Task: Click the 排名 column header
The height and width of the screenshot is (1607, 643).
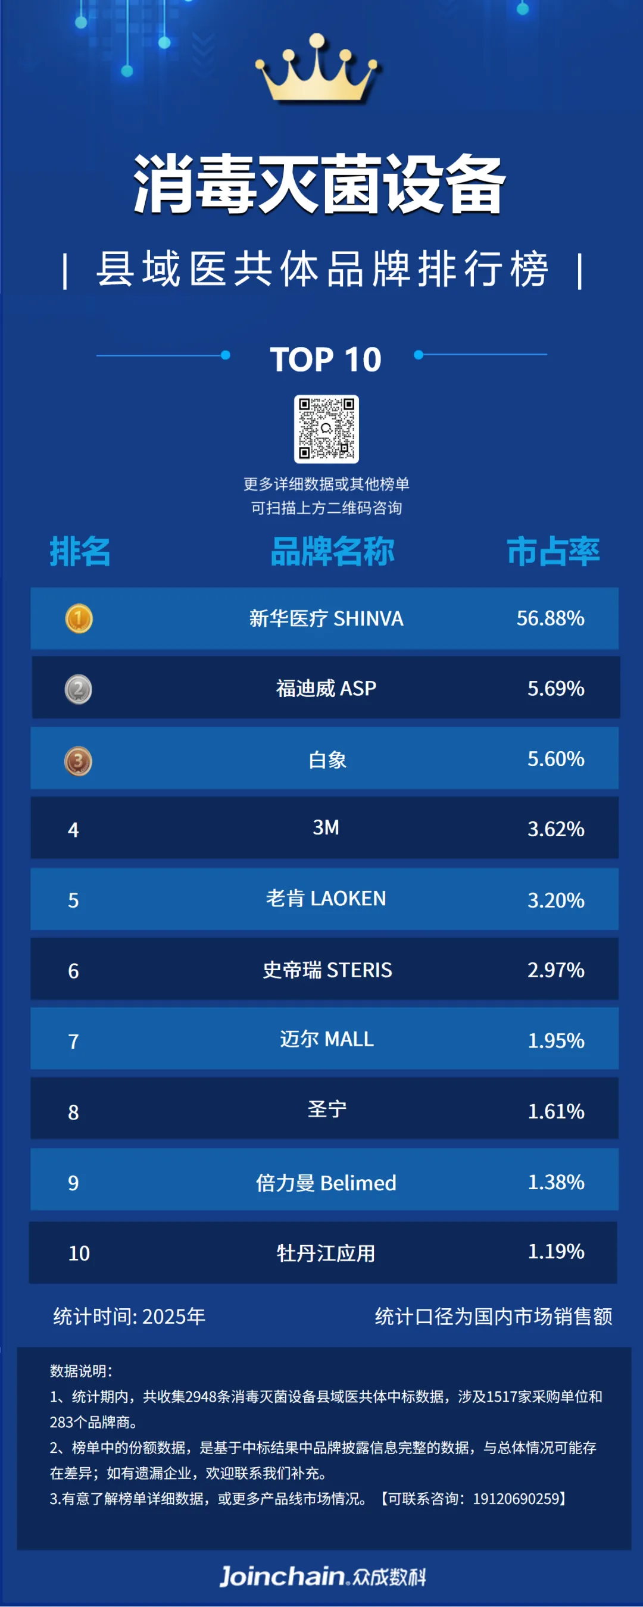Action: (x=80, y=552)
